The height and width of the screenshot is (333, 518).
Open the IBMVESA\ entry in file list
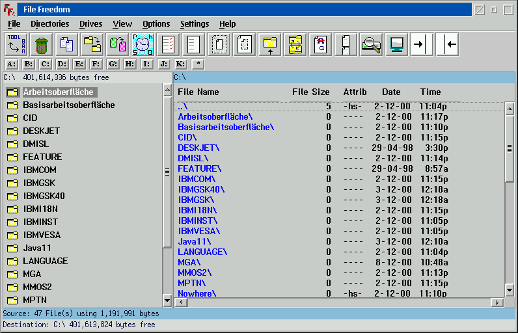tap(199, 231)
